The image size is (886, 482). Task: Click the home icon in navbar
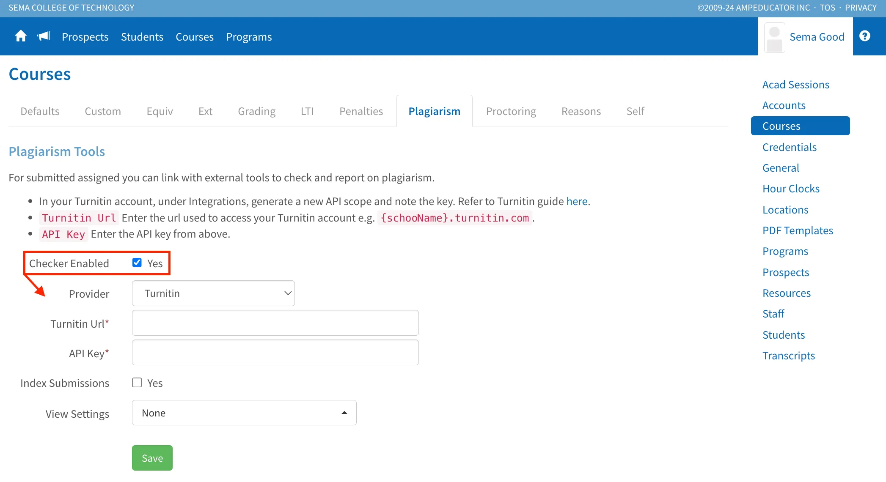(21, 36)
